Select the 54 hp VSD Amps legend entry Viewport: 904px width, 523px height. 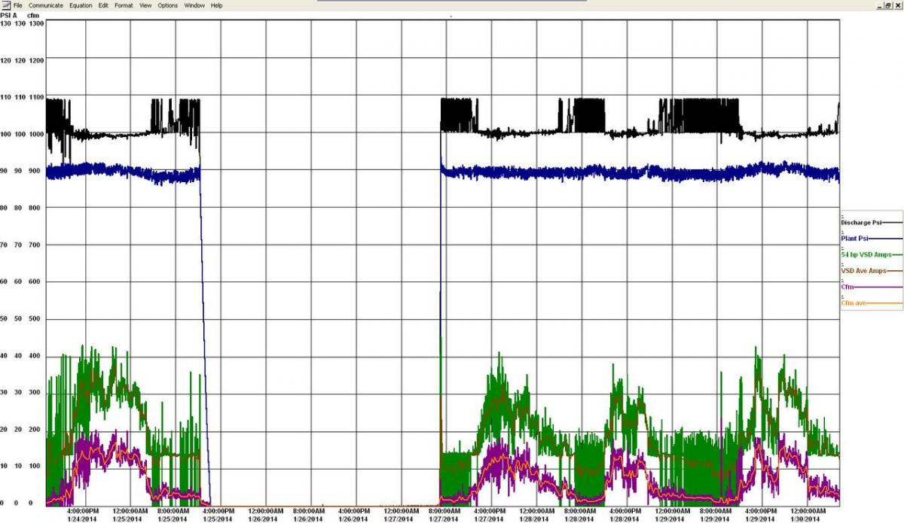coord(872,254)
